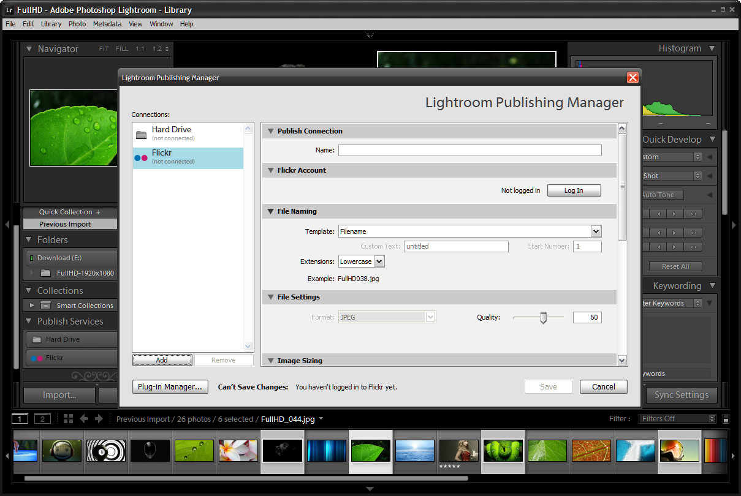Viewport: 741px width, 496px height.
Task: Click the Hard Drive folder icon in Connections
Action: pos(141,135)
